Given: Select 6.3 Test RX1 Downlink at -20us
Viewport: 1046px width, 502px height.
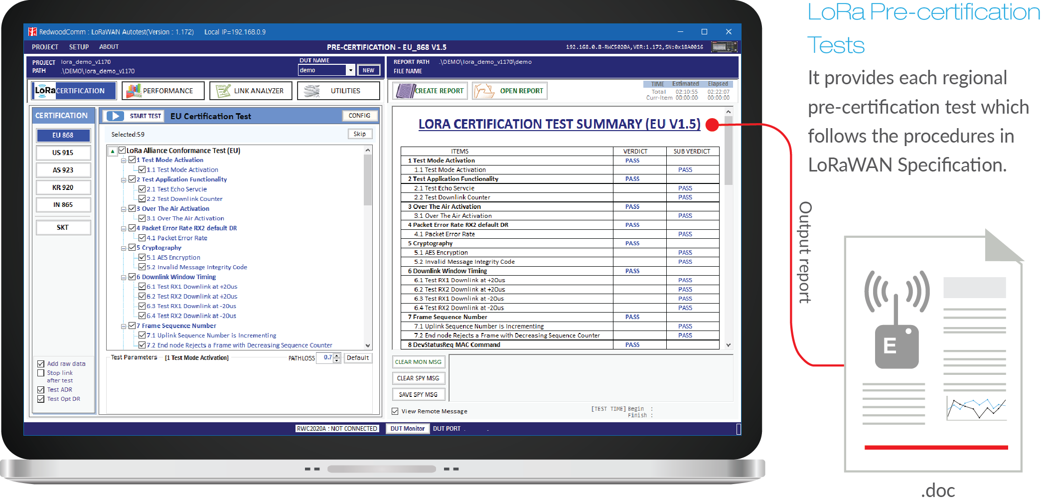Looking at the screenshot, I should click(191, 306).
